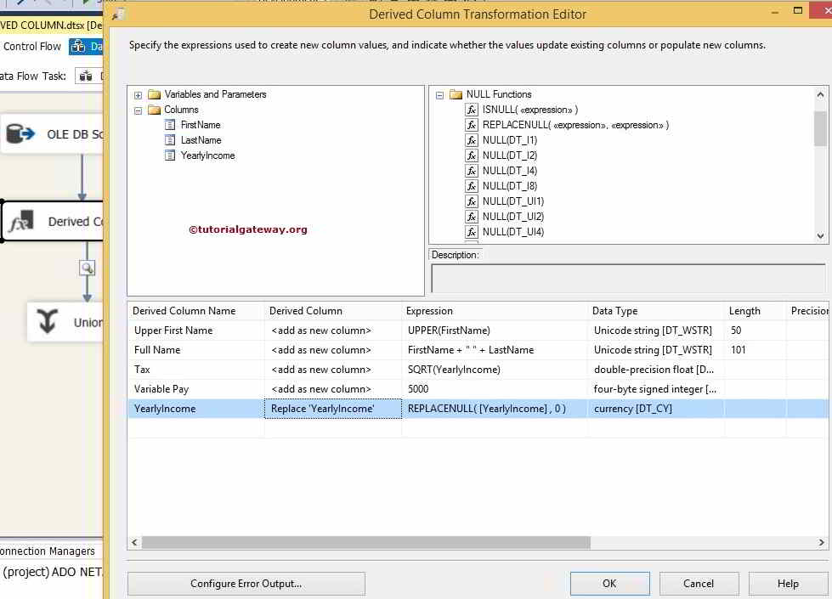Click the Description text box

[628, 279]
